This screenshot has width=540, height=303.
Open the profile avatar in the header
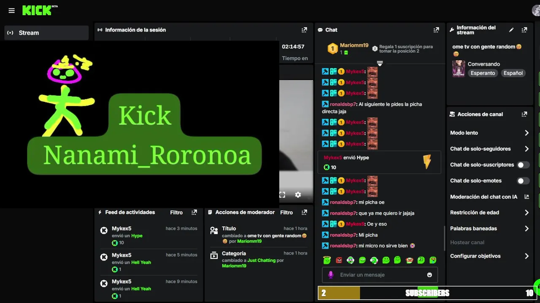pos(536,11)
